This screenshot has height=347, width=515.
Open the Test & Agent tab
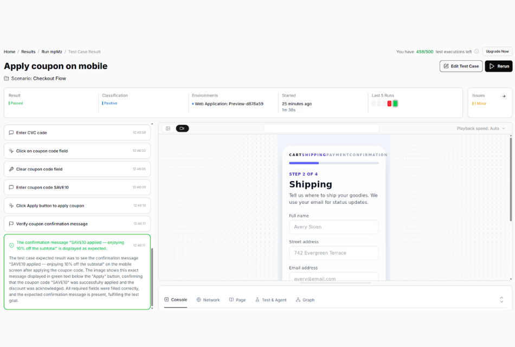click(x=271, y=300)
